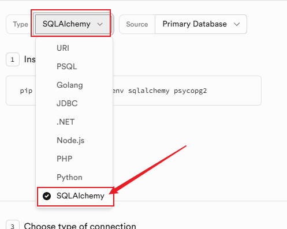This screenshot has height=229, width=287.
Task: Click the chevron arrow next to SQLAlchemy
Action: pyautogui.click(x=100, y=24)
